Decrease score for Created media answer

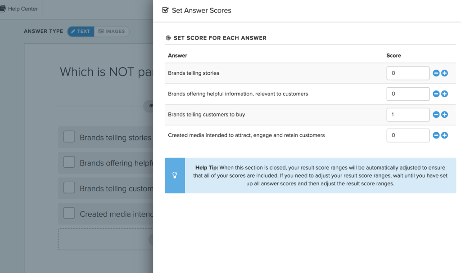(x=436, y=135)
